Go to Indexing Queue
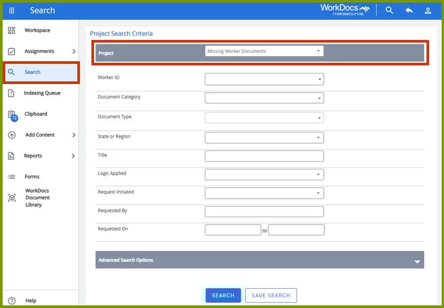The image size is (444, 308). point(42,93)
